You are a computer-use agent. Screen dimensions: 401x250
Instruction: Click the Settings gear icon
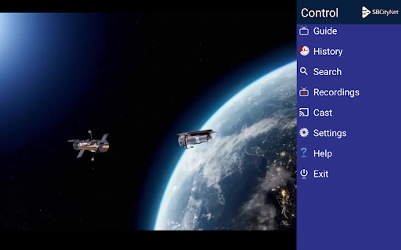point(304,133)
